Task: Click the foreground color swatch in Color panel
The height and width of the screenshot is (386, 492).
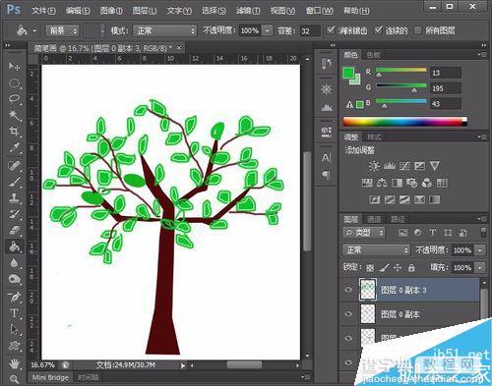Action: [x=348, y=73]
